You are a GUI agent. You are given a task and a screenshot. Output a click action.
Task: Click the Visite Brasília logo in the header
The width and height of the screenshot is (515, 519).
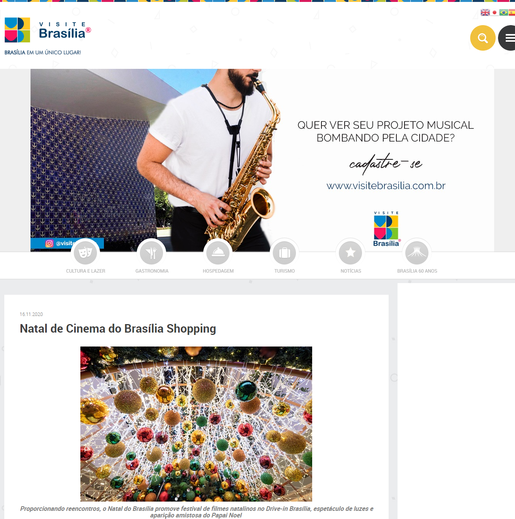[x=48, y=30]
